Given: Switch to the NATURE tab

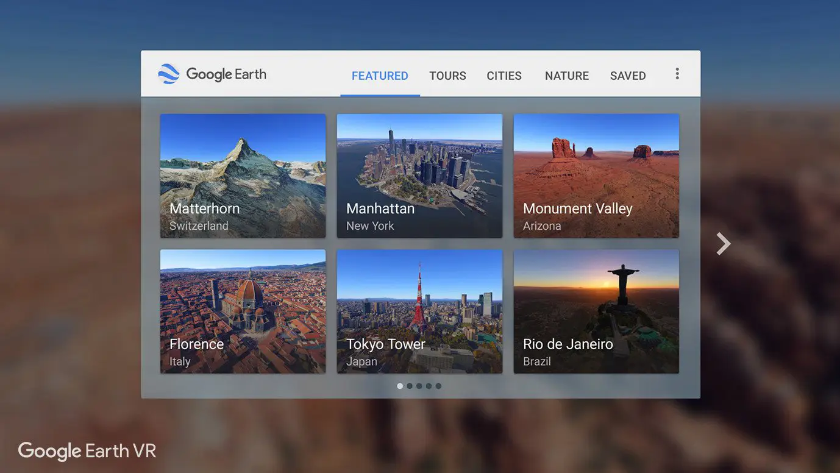Looking at the screenshot, I should (567, 76).
